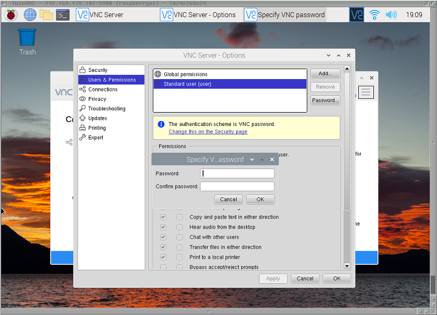Launch the web browser globe icon

(30, 14)
